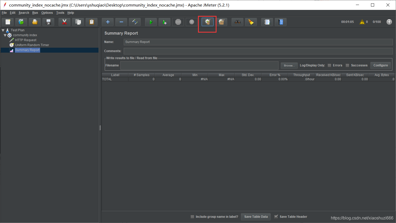
Task: Click the Paste clipboard icon
Action: tap(91, 22)
